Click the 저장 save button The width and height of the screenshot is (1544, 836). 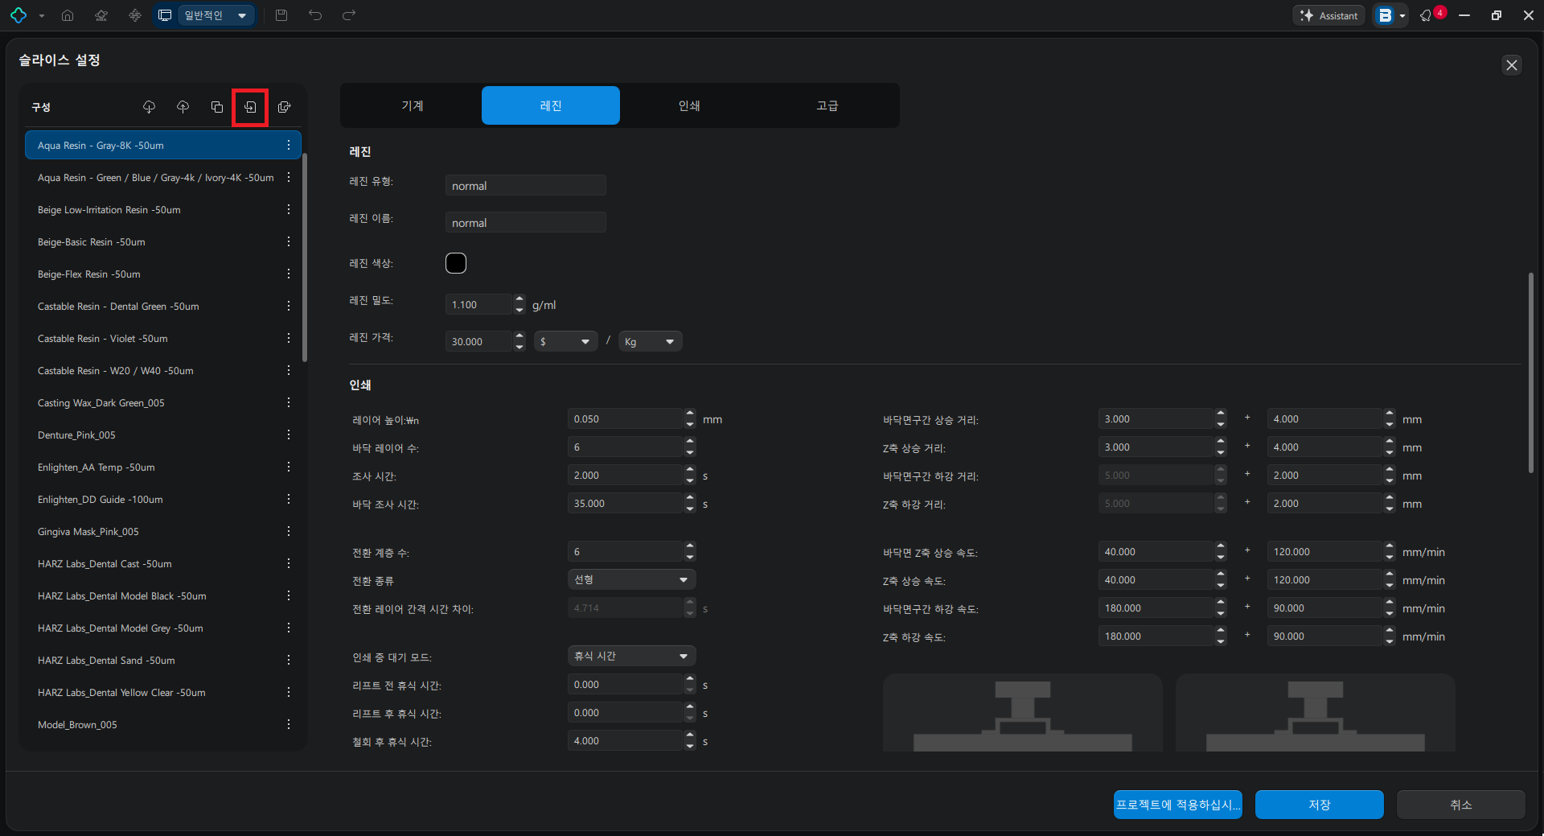(x=1319, y=805)
